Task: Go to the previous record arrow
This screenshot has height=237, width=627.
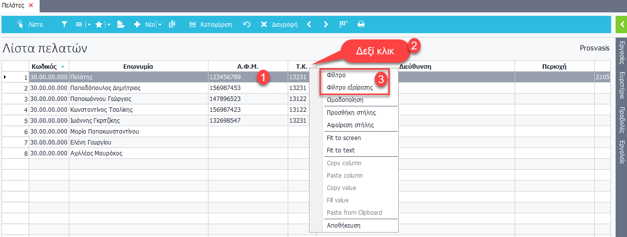Action: coord(309,24)
